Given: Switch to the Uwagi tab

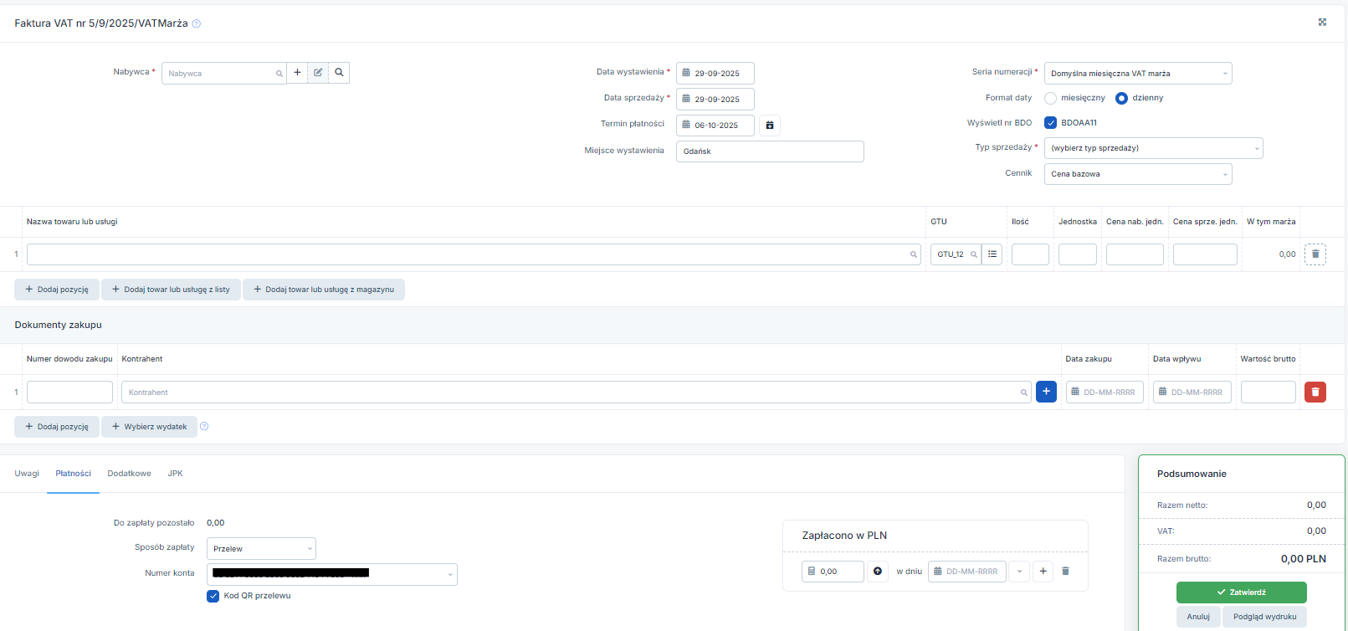Looking at the screenshot, I should click(x=27, y=474).
